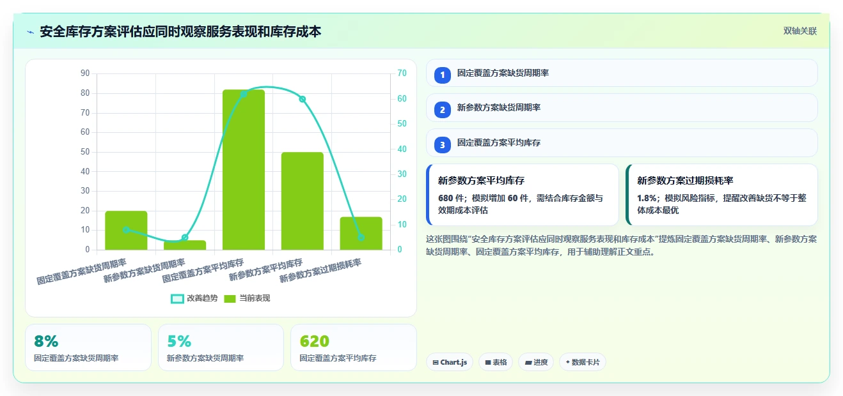This screenshot has width=843, height=396.
Task: Click the 5% stat card
Action: click(221, 347)
